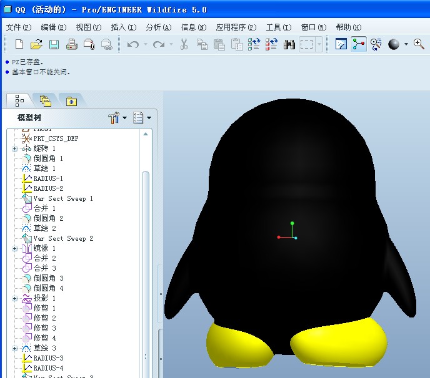Toggle the sketch view display icon

click(341, 44)
